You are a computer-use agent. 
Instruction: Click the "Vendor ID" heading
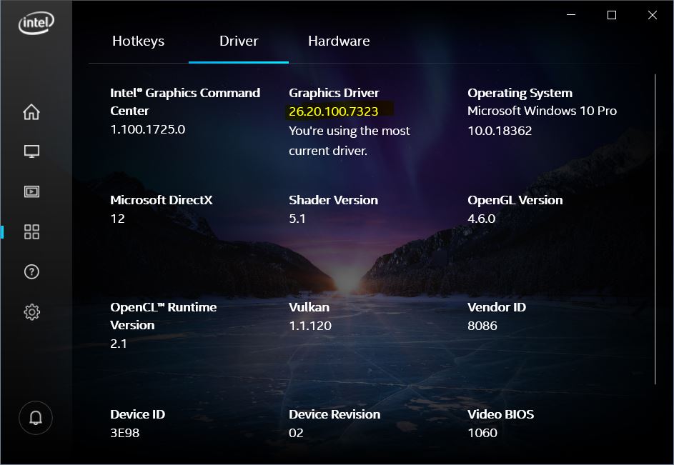497,307
